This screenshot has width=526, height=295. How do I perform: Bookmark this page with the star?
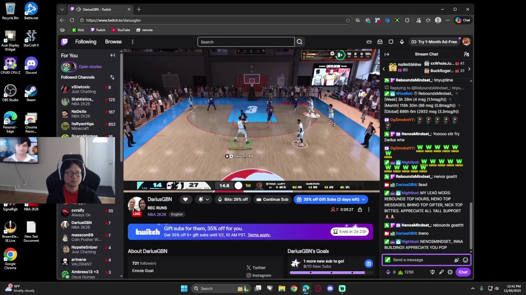348,20
